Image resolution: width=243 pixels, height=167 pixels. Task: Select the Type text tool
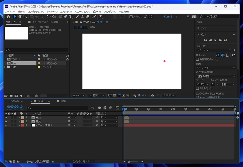(x=71, y=16)
